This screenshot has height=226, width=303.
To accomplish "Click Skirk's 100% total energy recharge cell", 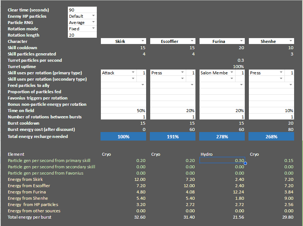I will click(x=123, y=136).
